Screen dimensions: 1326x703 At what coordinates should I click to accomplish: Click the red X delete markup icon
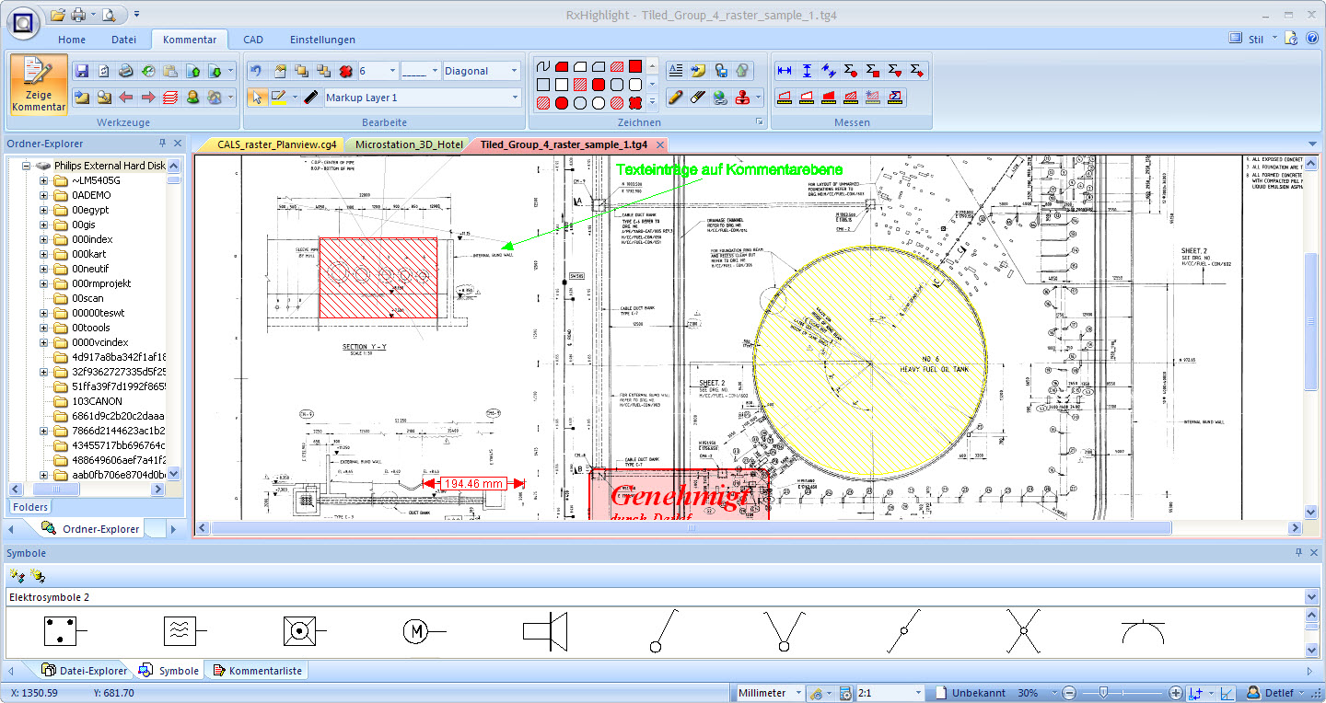(346, 71)
